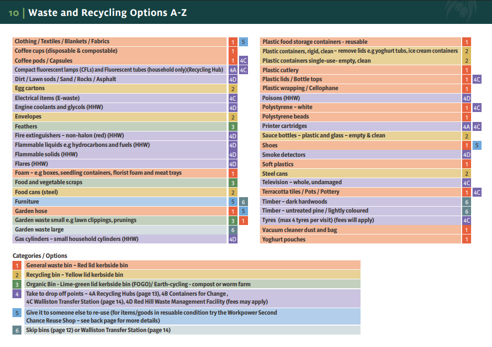Select the 'Coffee pods / Capsules' entry
Image resolution: width=492 pixels, height=347 pixels.
pos(120,61)
